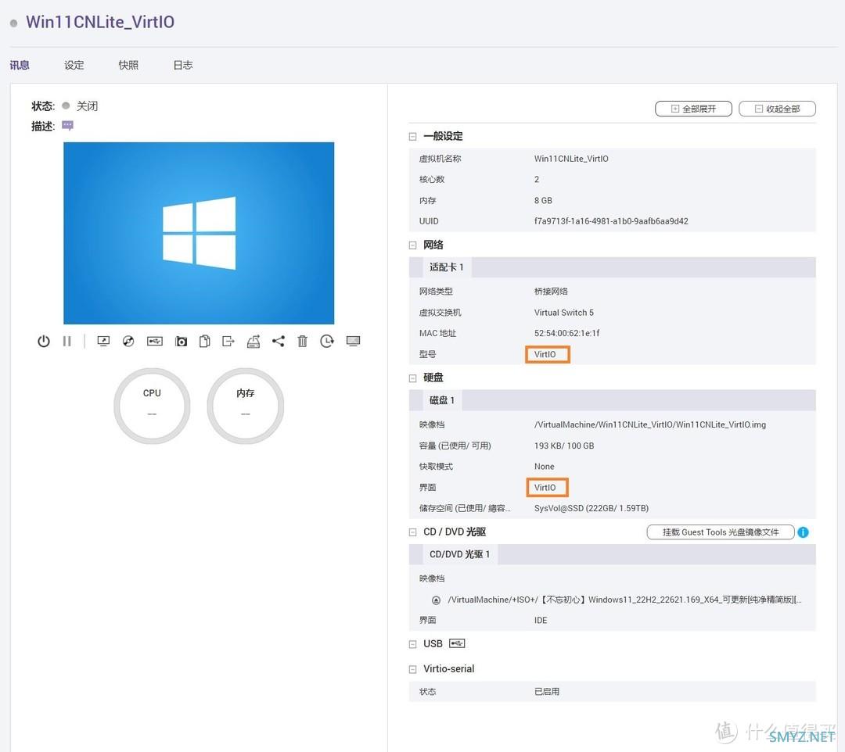This screenshot has height=752, width=845.
Task: Click the USB icon beside USB heading
Action: pyautogui.click(x=457, y=643)
